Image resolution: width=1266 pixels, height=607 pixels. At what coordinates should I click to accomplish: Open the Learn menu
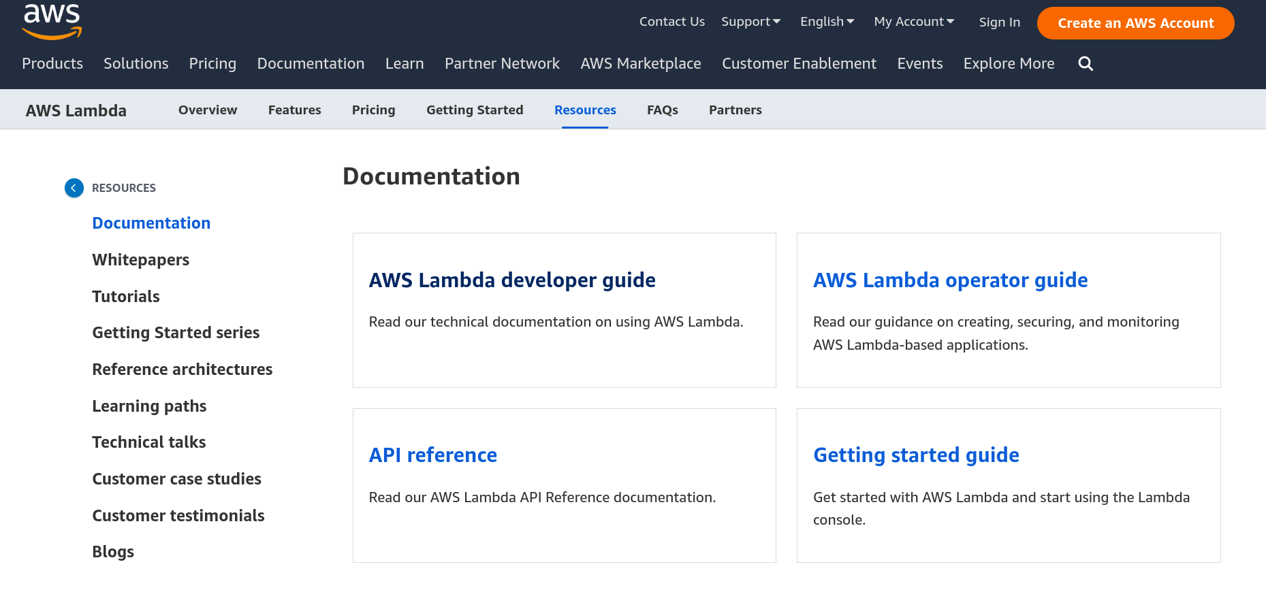(405, 63)
